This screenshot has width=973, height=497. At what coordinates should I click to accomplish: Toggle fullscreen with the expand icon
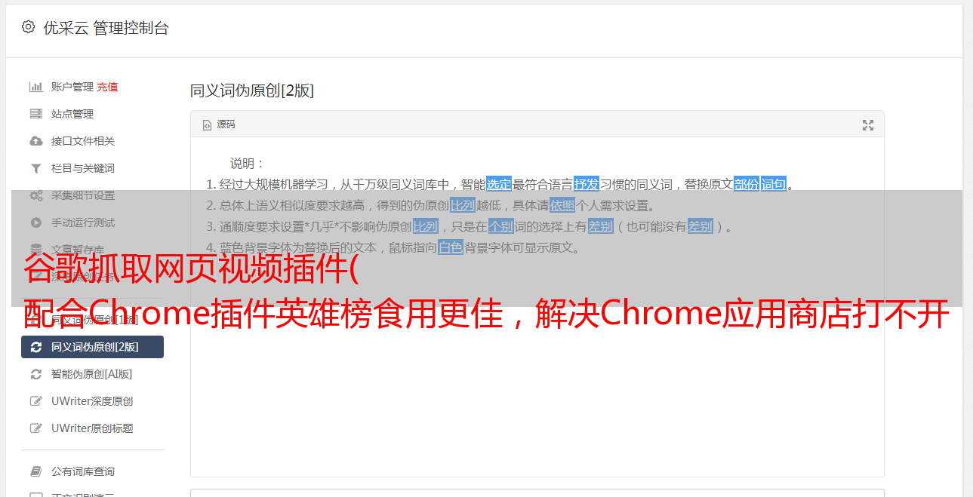click(868, 125)
